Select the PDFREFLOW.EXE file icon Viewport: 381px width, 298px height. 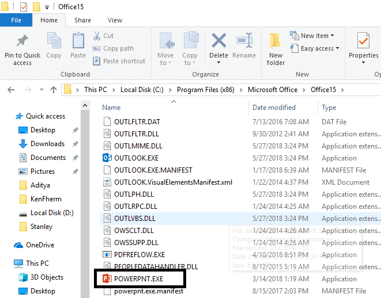[107, 255]
